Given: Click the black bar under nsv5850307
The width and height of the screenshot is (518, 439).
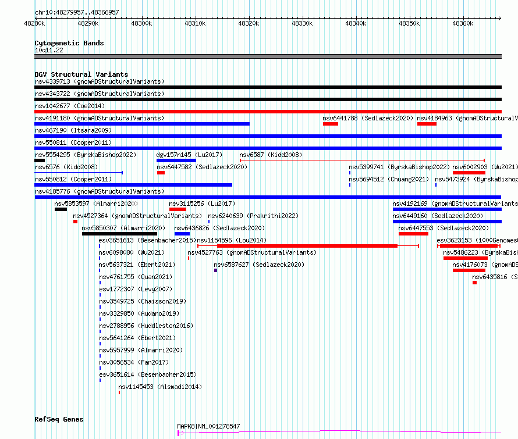Looking at the screenshot, I should [119, 234].
